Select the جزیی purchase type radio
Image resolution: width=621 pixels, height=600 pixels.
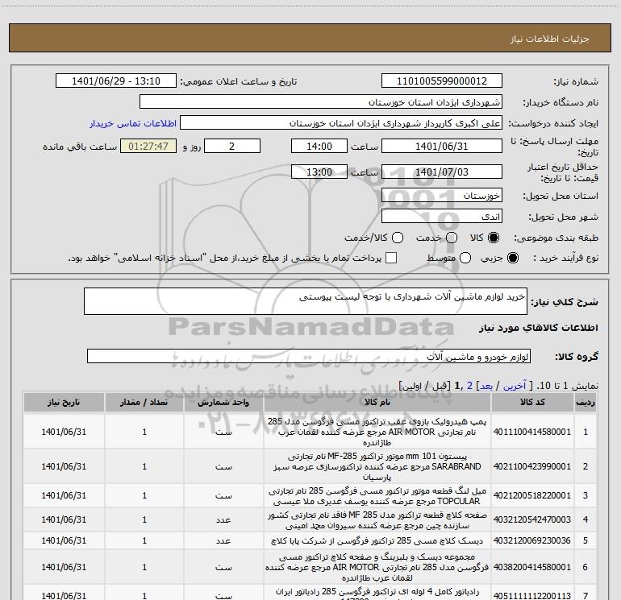click(x=513, y=258)
